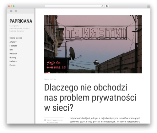Click the PAPRICANA site title
Viewport: 157px width, 133px height.
21,21
